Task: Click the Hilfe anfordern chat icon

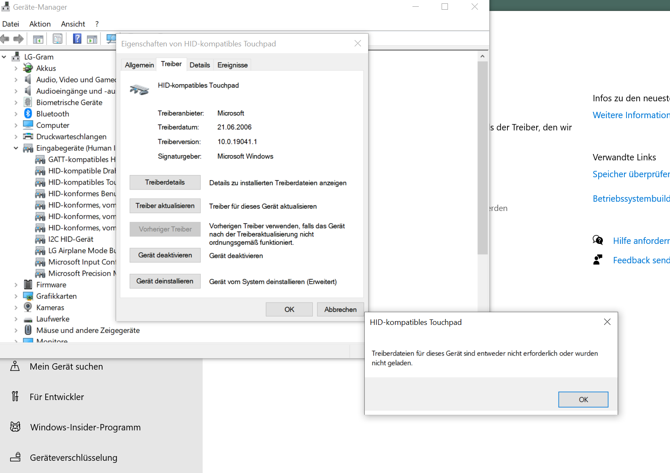Action: click(x=598, y=241)
